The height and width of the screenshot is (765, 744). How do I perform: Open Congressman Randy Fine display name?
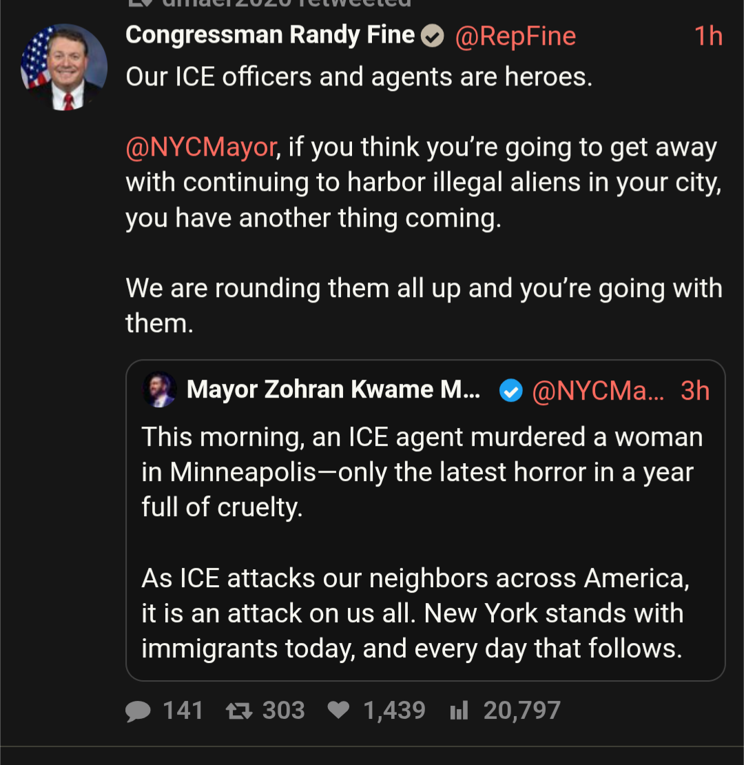tap(270, 35)
